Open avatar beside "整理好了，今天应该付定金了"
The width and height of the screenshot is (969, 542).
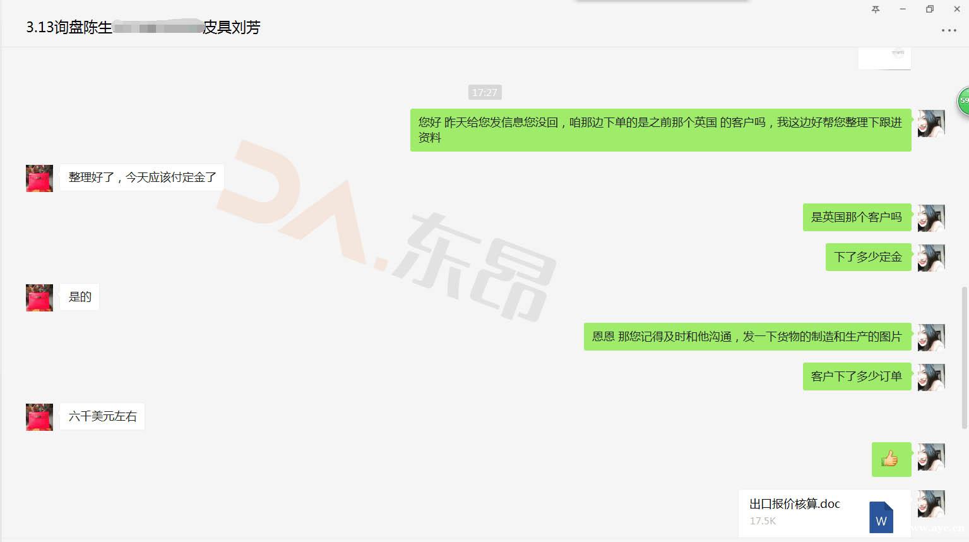click(x=39, y=178)
